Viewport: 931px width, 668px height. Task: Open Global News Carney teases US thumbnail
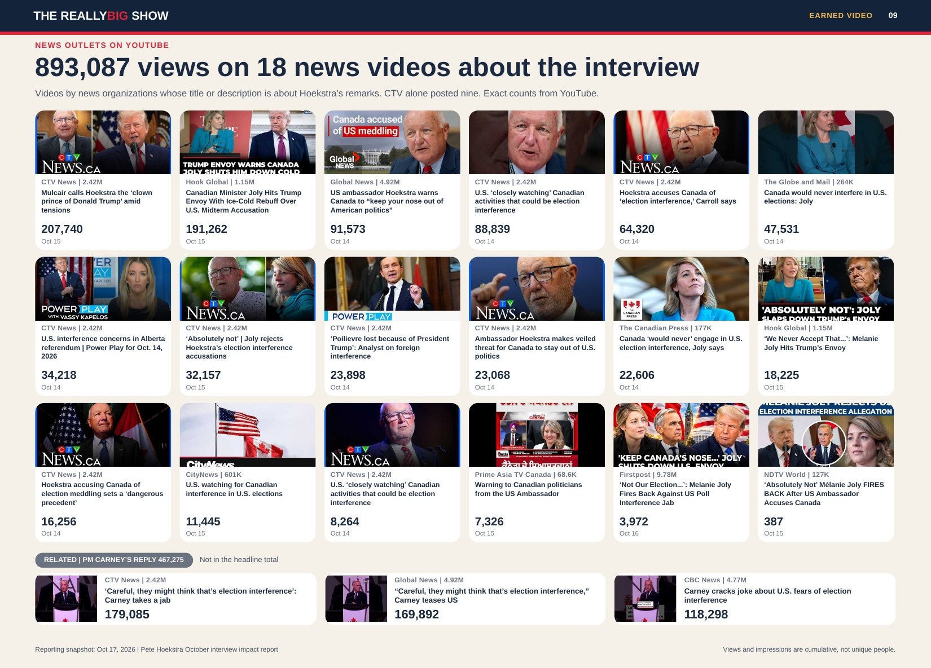pyautogui.click(x=356, y=599)
